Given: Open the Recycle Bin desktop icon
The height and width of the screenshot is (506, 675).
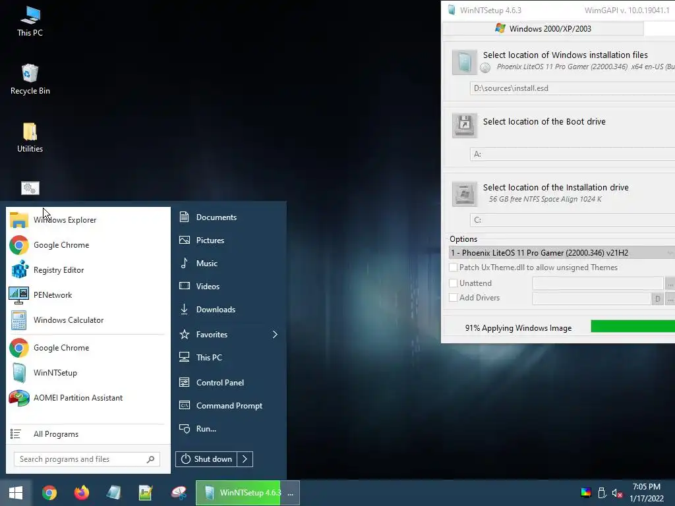Looking at the screenshot, I should coord(30,80).
